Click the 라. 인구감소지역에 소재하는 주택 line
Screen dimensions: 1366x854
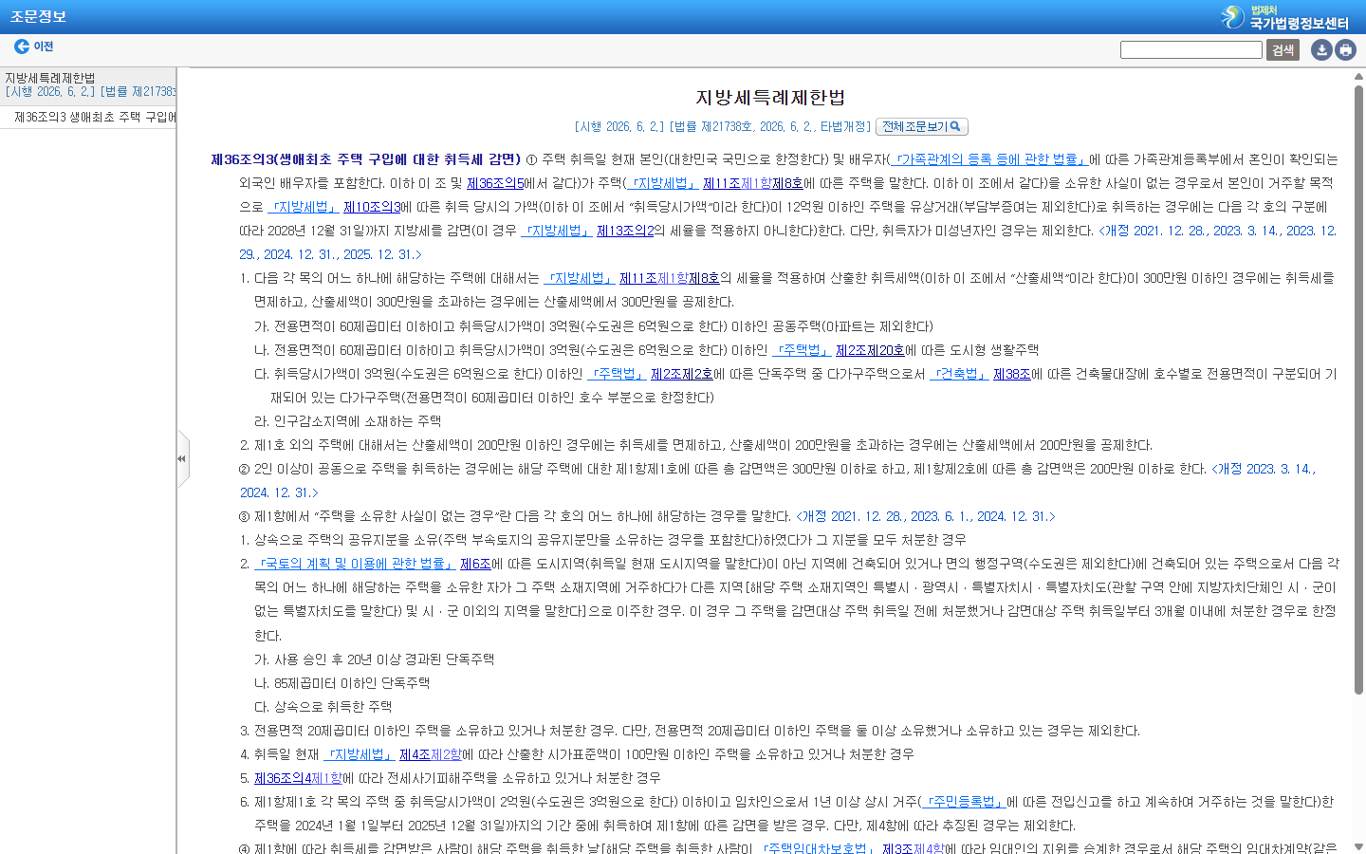347,421
